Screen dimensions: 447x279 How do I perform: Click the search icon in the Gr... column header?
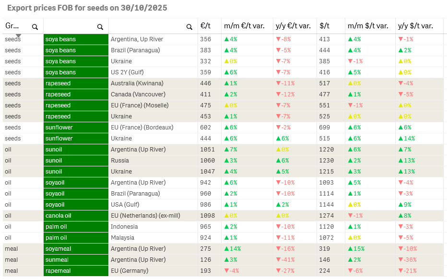(x=35, y=27)
